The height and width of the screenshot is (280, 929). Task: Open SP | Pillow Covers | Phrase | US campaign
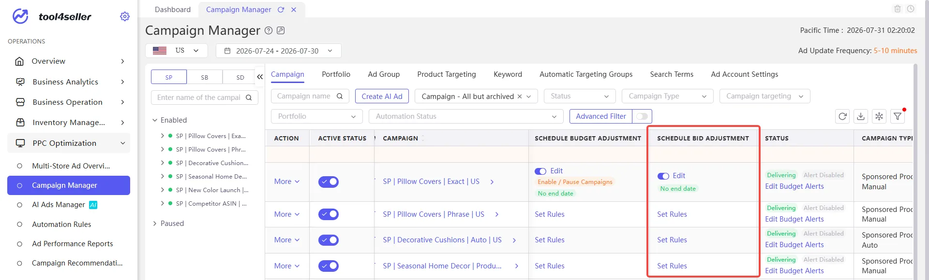coord(433,214)
